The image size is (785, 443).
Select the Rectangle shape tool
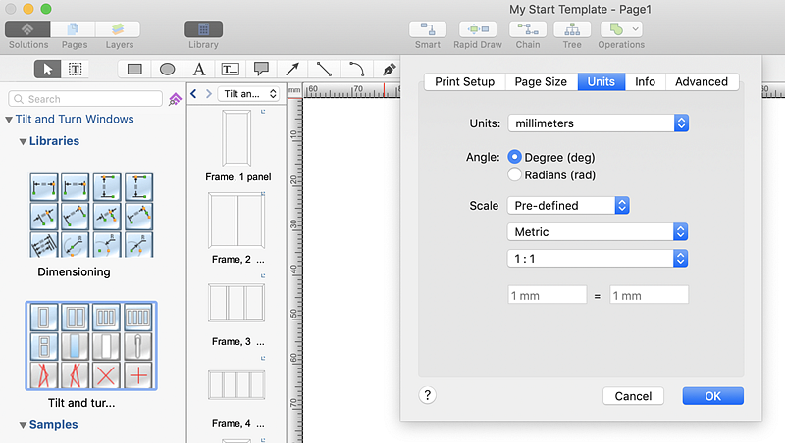pyautogui.click(x=134, y=69)
